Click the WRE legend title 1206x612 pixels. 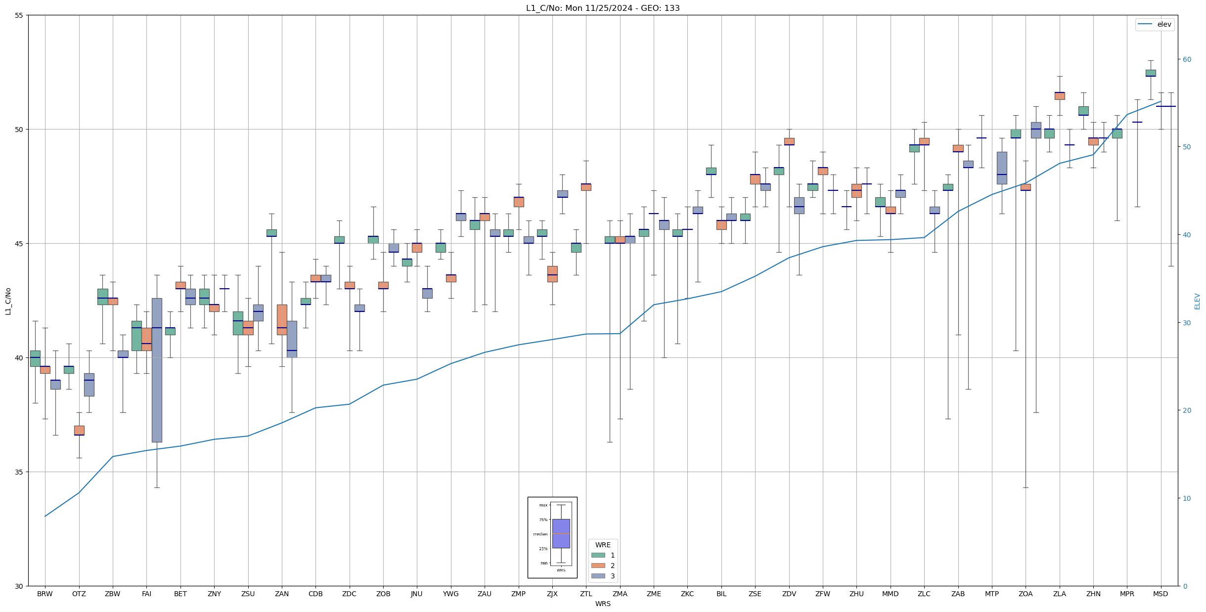(x=603, y=545)
